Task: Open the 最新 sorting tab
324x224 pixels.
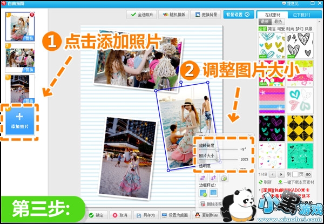Action: (x=265, y=22)
